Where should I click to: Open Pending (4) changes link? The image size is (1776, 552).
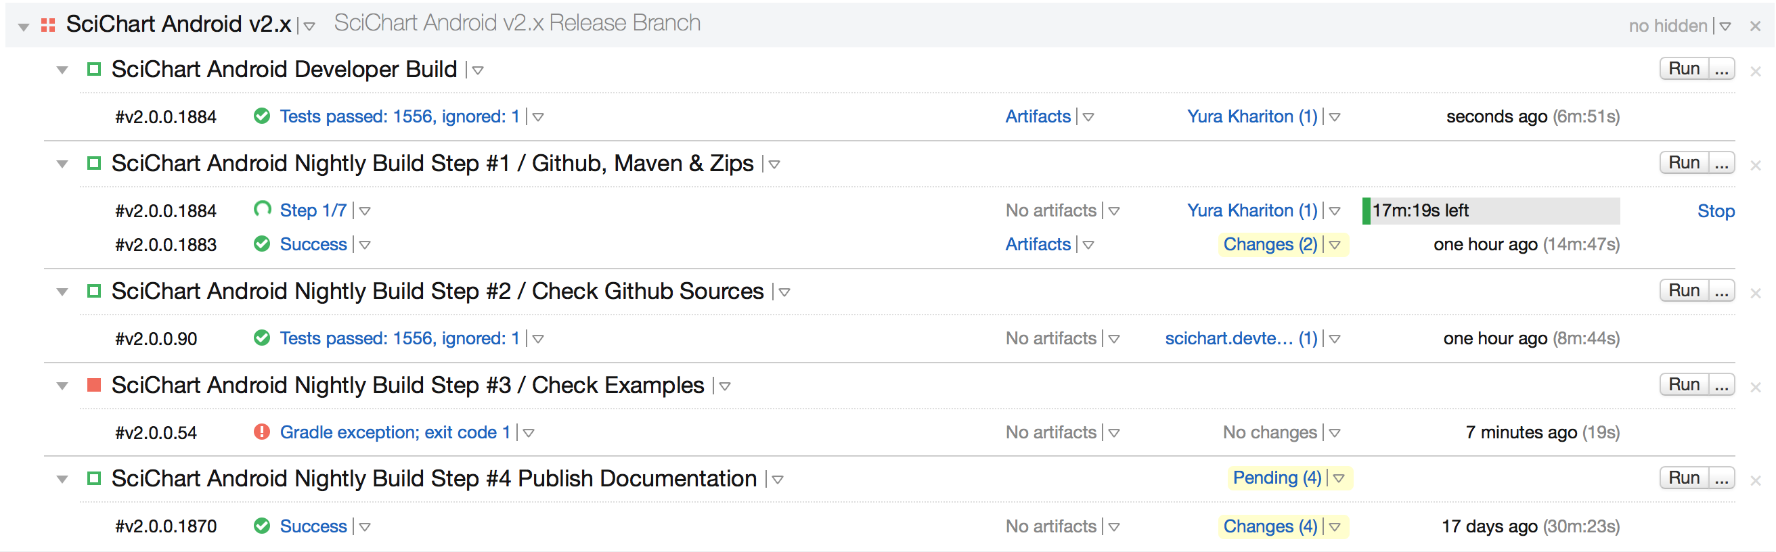click(1277, 478)
